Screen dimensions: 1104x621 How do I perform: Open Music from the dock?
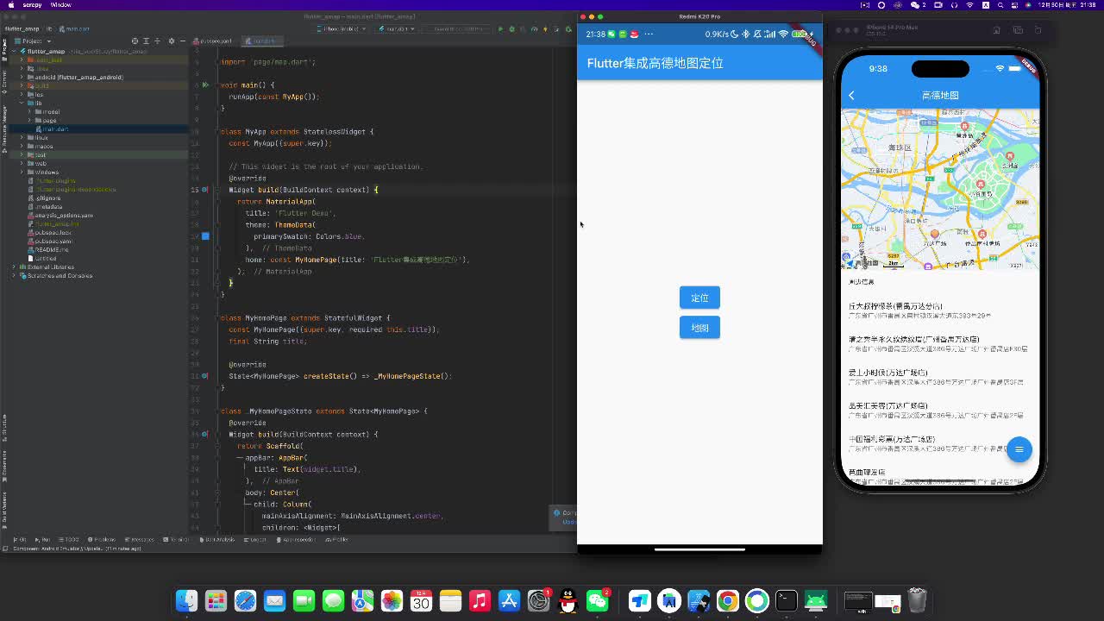480,600
